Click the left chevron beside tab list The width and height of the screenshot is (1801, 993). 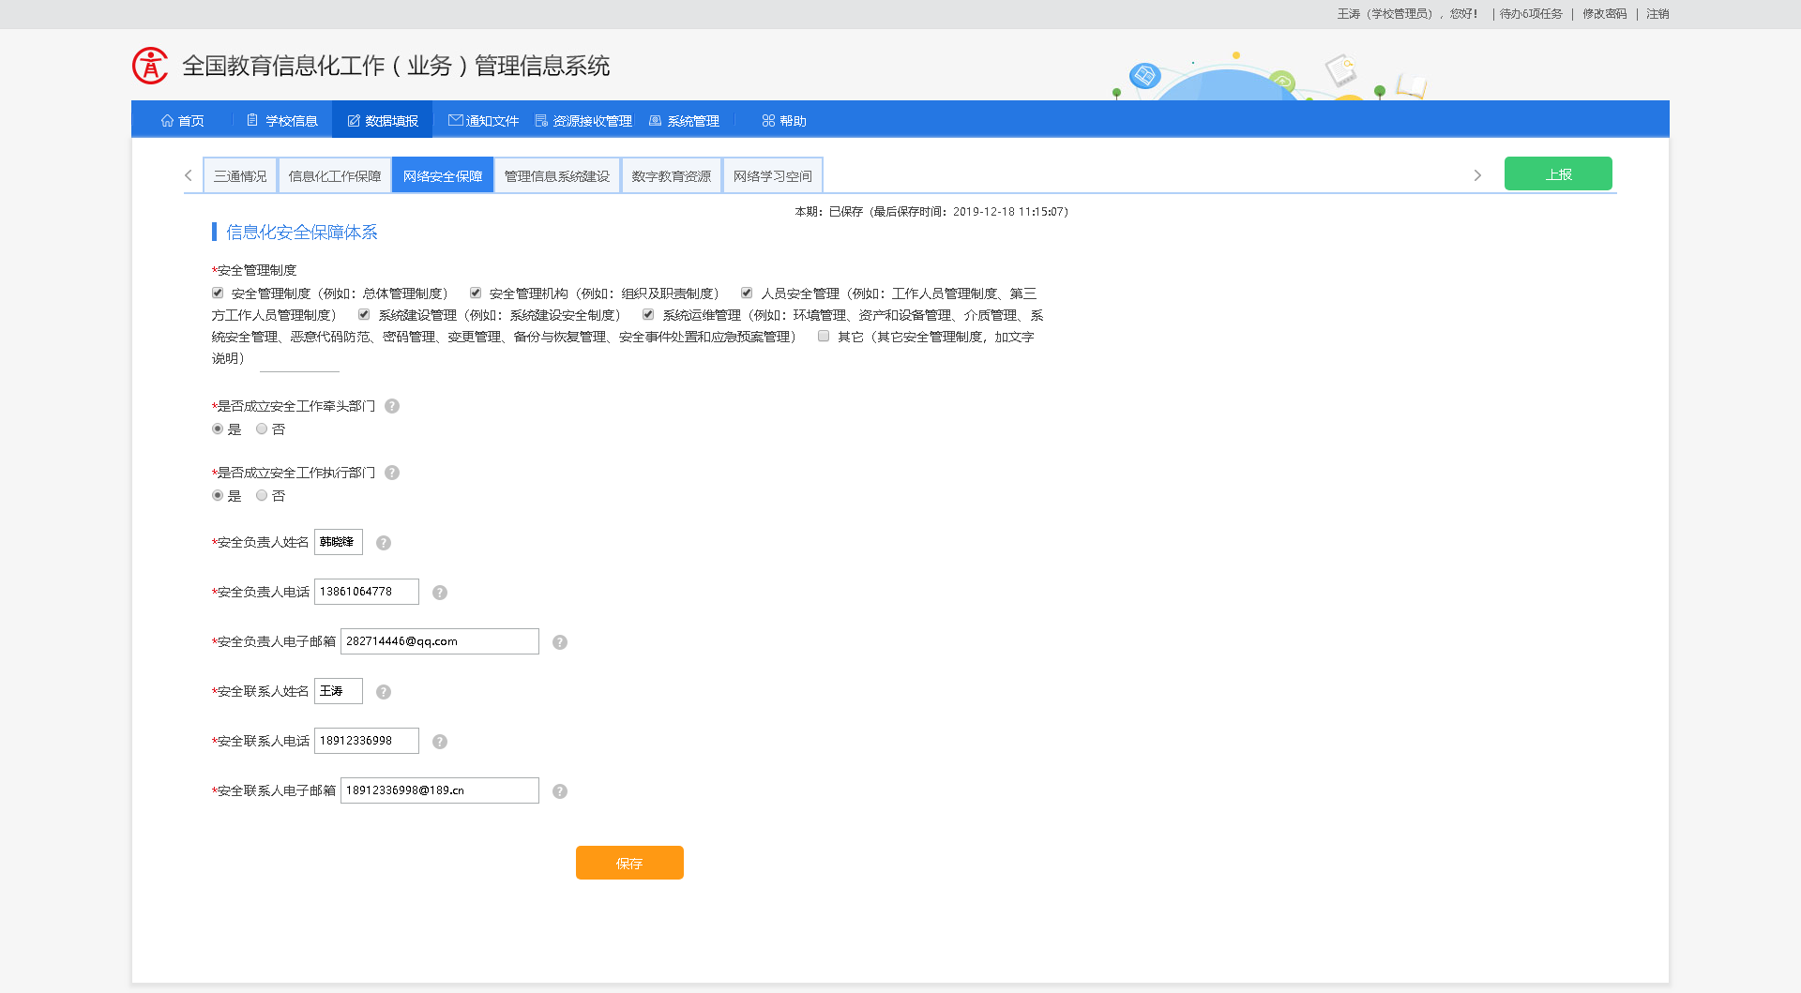(x=186, y=174)
